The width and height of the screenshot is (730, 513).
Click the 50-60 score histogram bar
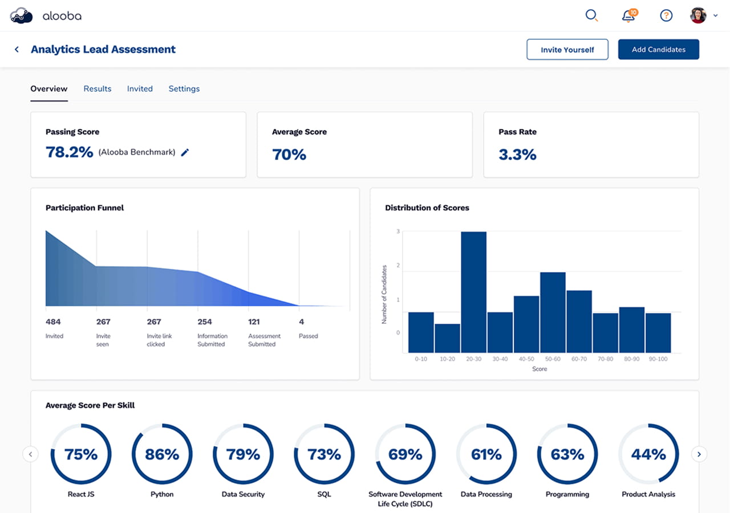[x=553, y=312]
